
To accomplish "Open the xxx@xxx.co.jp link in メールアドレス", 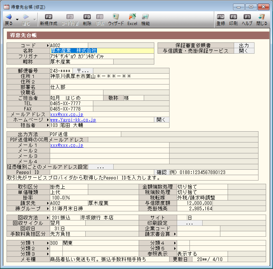I will (67, 115).
